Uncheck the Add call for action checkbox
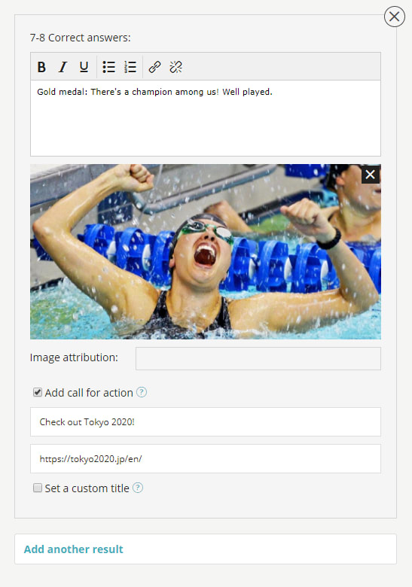This screenshot has height=587, width=412. click(x=38, y=392)
